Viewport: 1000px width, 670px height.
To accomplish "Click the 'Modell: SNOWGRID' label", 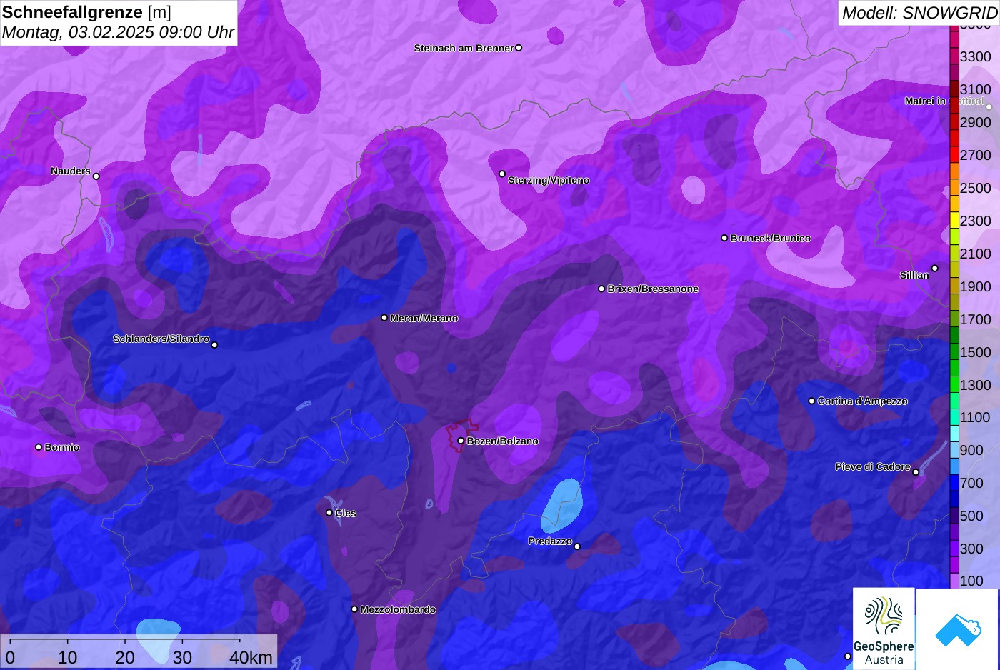I will pos(919,12).
